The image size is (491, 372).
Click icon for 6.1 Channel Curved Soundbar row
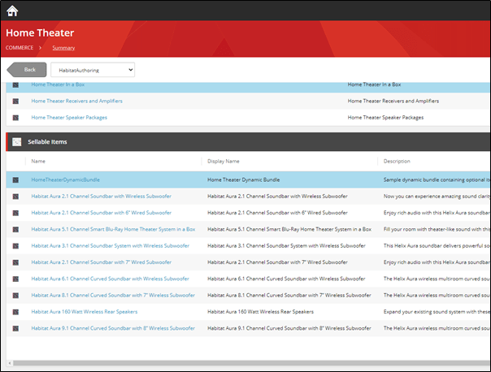[15, 279]
